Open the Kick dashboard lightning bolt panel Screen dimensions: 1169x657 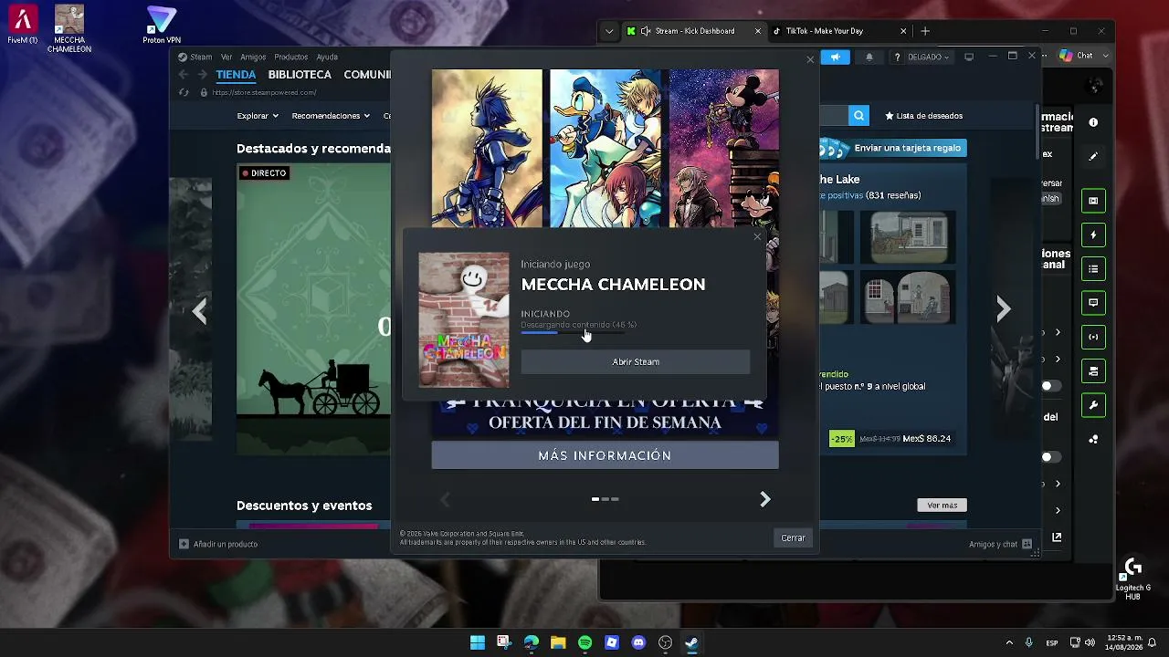tap(1093, 235)
